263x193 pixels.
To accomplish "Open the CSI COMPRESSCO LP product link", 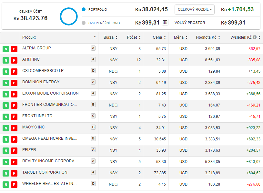I will [x=43, y=71].
